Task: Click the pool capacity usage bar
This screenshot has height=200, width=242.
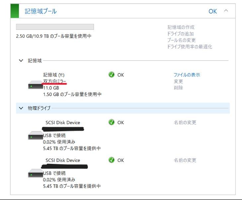Action: point(55,27)
